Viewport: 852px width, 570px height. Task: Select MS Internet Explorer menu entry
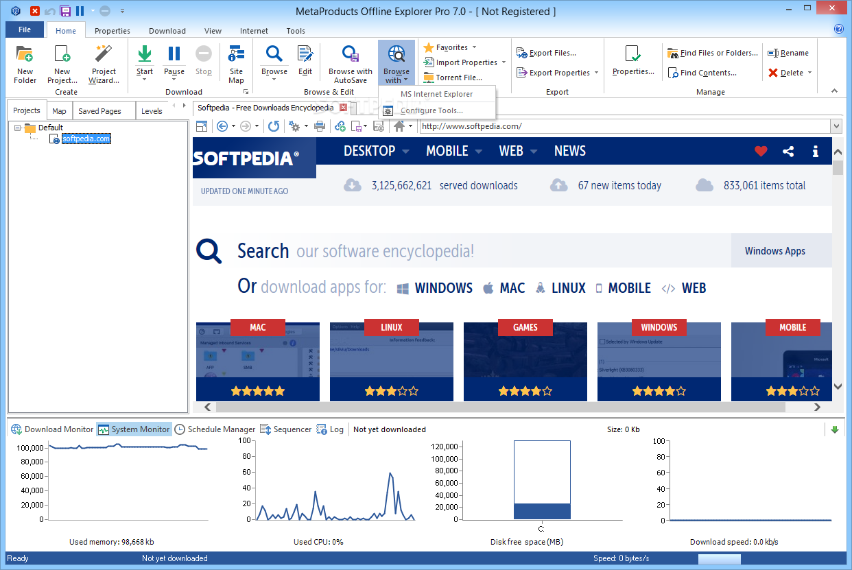point(437,94)
